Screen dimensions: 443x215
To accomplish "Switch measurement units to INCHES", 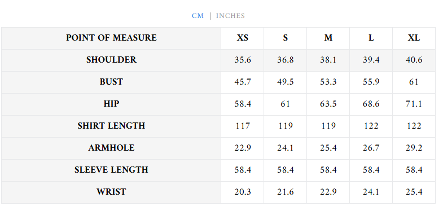I will pyautogui.click(x=230, y=16).
